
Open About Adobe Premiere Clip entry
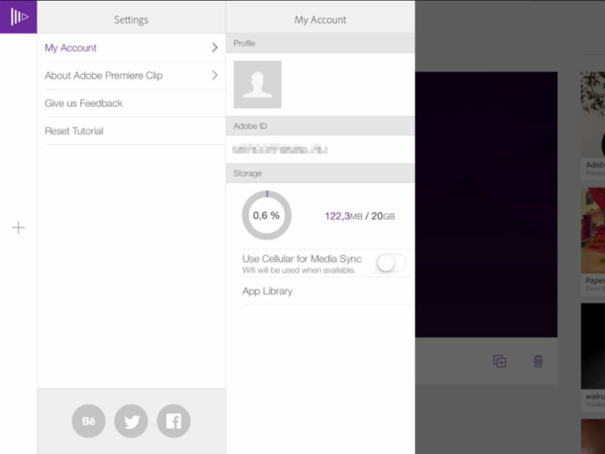pos(131,75)
